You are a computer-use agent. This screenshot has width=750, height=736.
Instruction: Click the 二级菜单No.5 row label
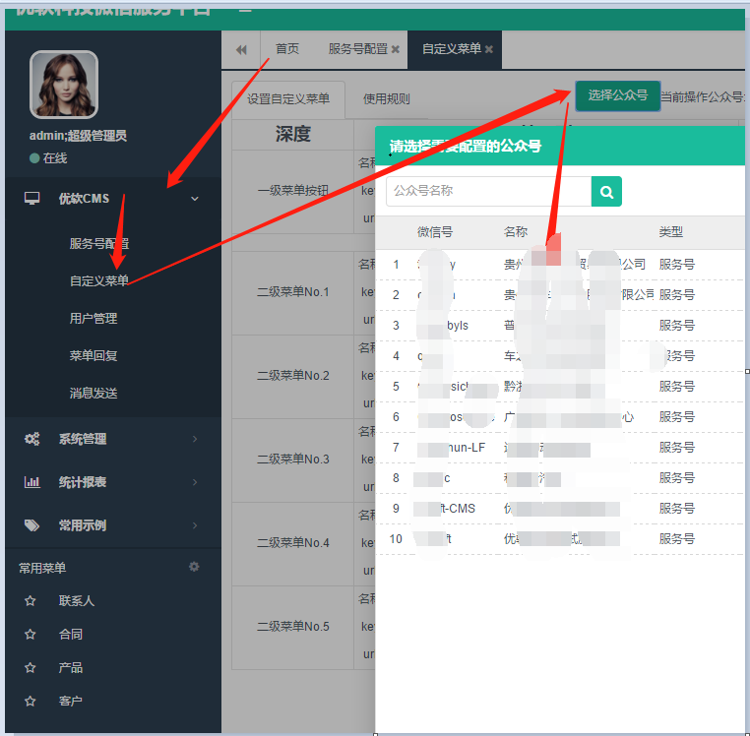click(x=292, y=627)
